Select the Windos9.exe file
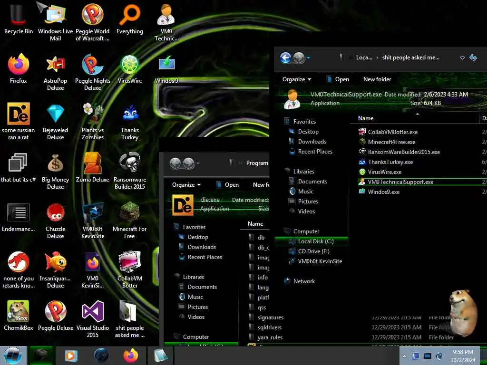This screenshot has height=365, width=487. coord(379,192)
